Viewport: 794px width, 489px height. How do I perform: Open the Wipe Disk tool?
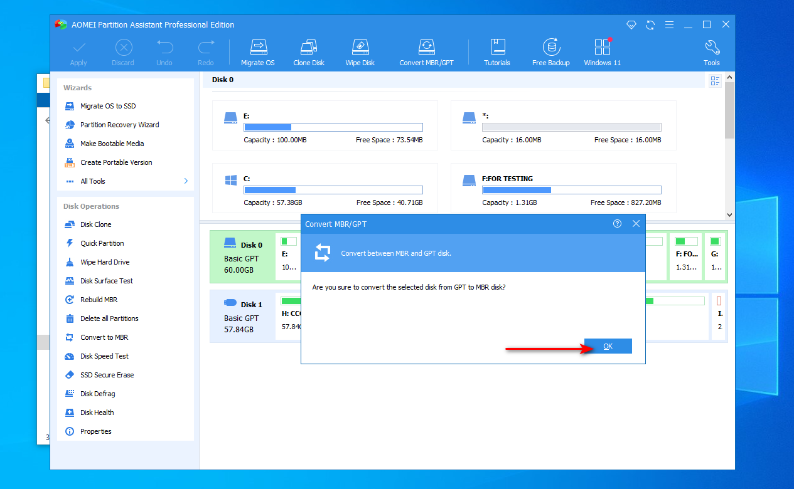(360, 53)
